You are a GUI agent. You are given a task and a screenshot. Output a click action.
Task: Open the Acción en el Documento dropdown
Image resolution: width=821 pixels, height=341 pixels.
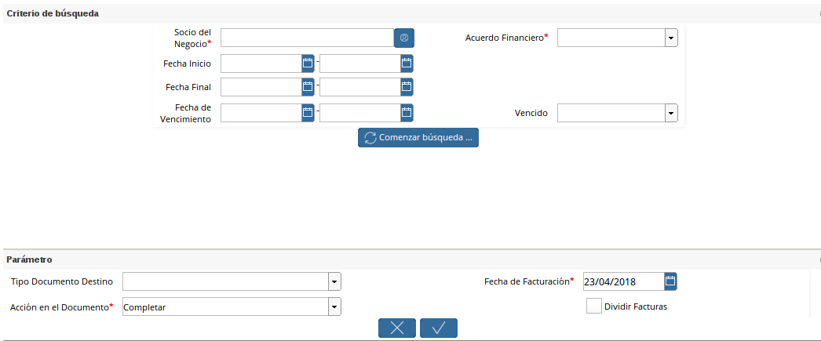(x=334, y=307)
